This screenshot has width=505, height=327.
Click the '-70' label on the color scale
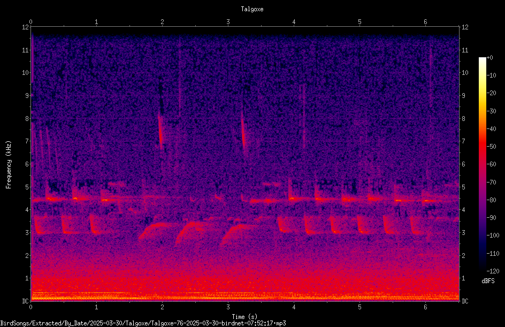point(491,182)
